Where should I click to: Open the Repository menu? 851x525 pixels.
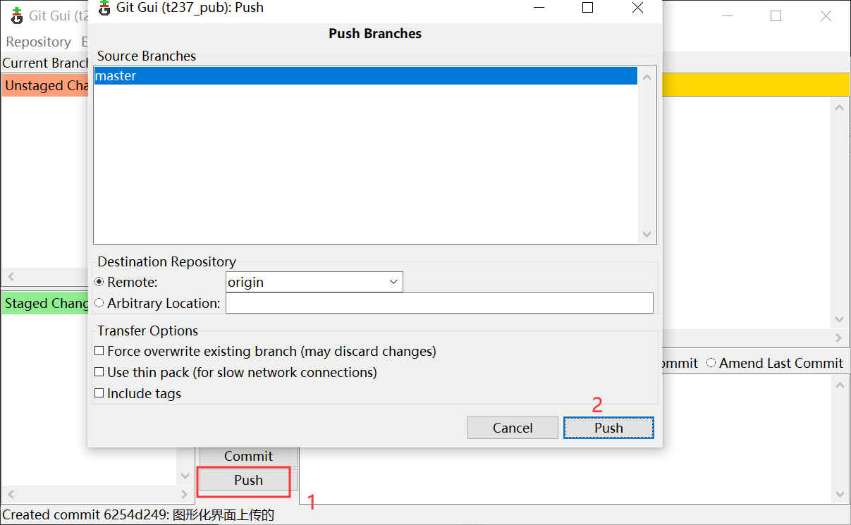click(38, 42)
